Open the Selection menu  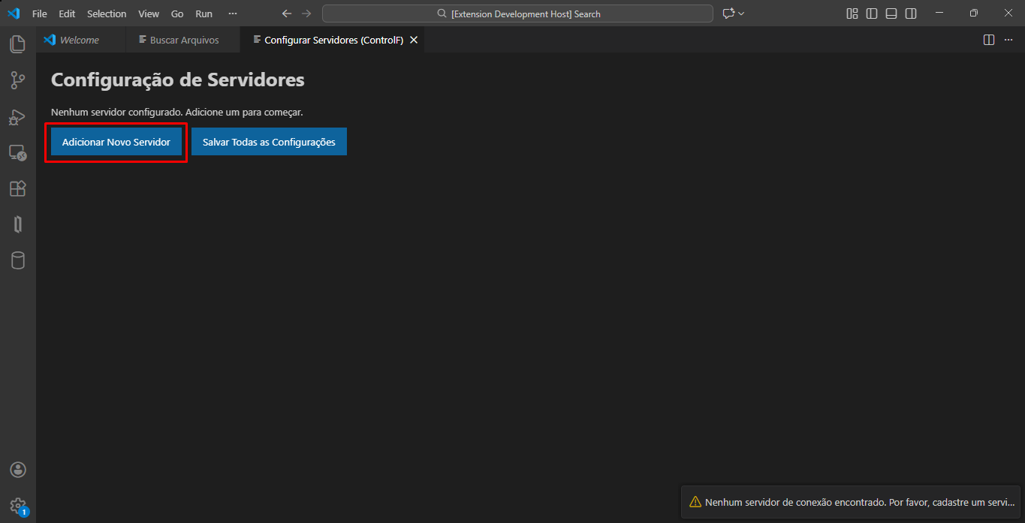(107, 14)
